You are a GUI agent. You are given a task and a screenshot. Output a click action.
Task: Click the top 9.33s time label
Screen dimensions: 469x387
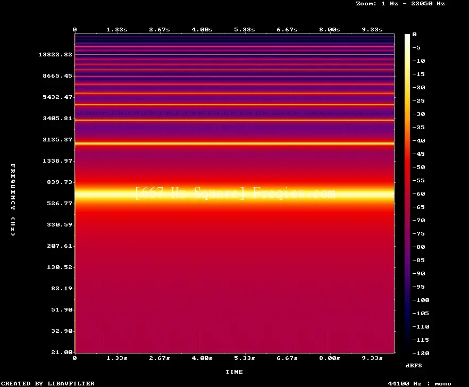[x=372, y=29]
